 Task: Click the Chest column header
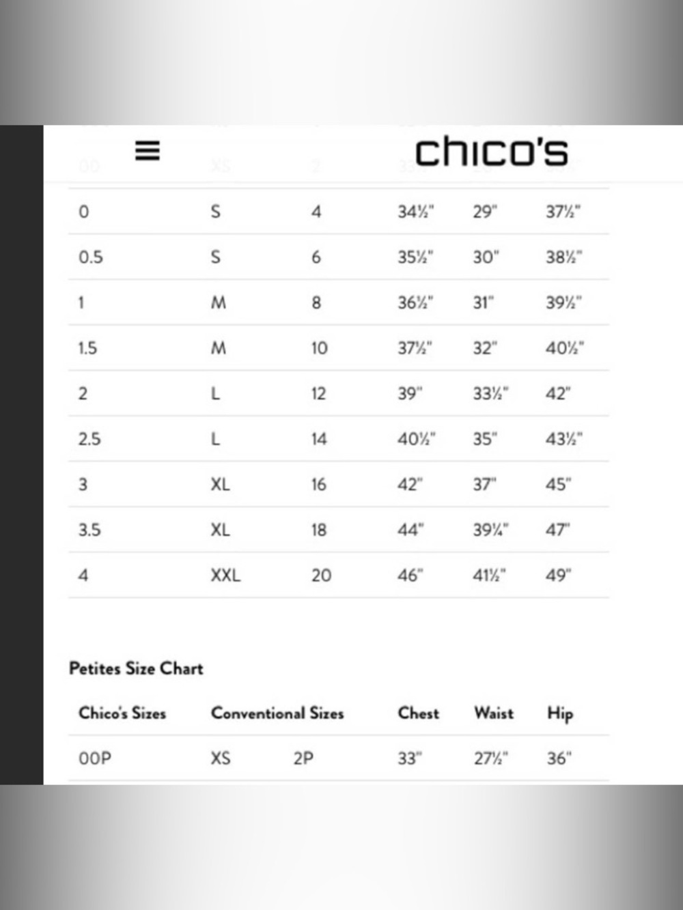pyautogui.click(x=419, y=713)
